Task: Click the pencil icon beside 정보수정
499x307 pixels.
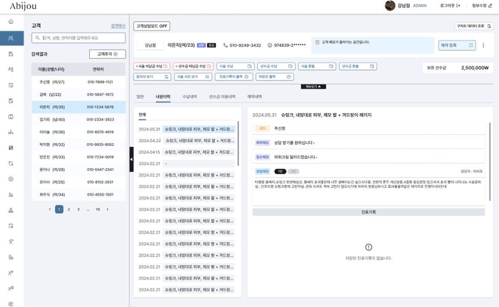Action: pyautogui.click(x=490, y=6)
